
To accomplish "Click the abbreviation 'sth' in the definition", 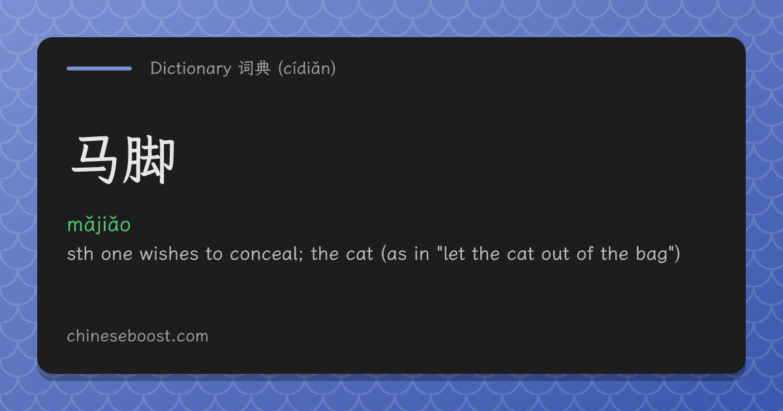I will point(81,254).
